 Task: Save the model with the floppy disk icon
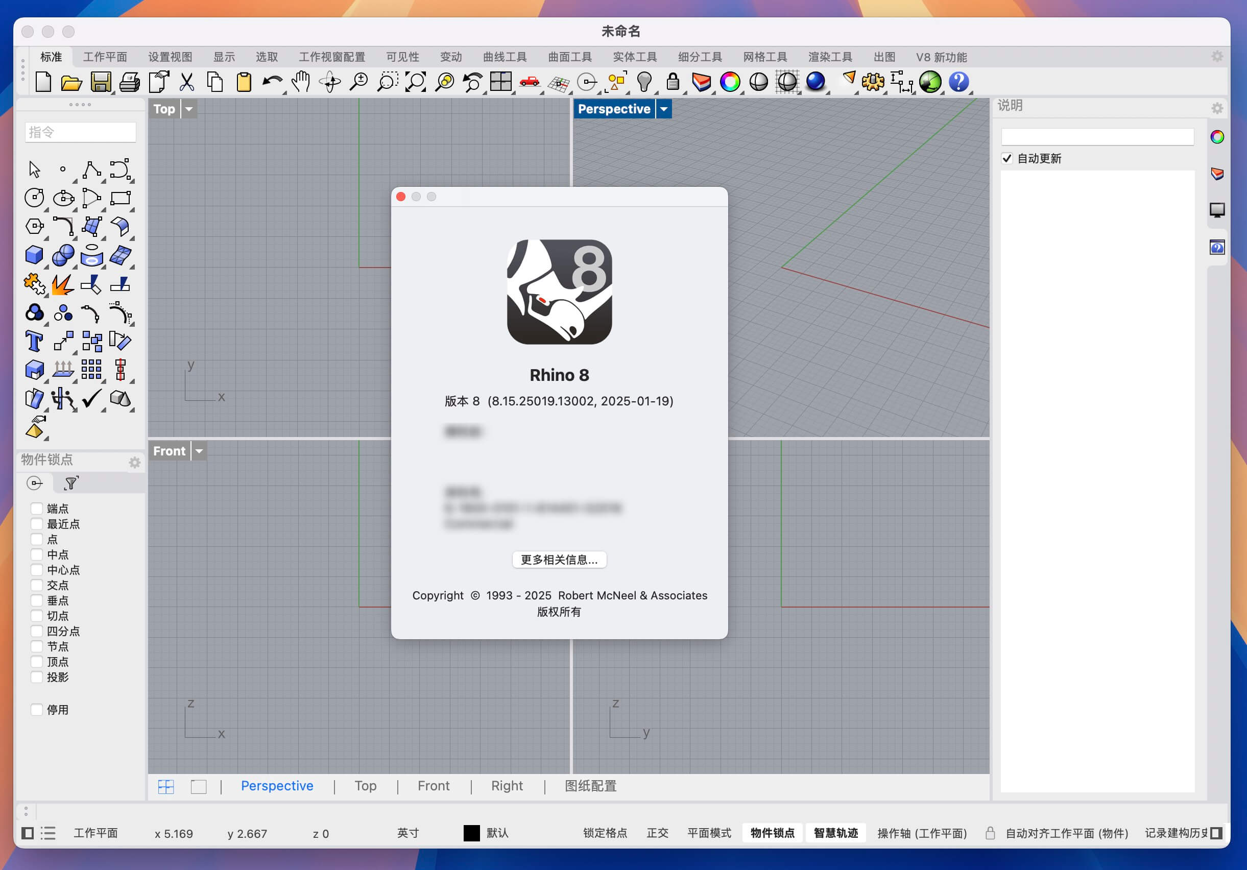[x=101, y=82]
